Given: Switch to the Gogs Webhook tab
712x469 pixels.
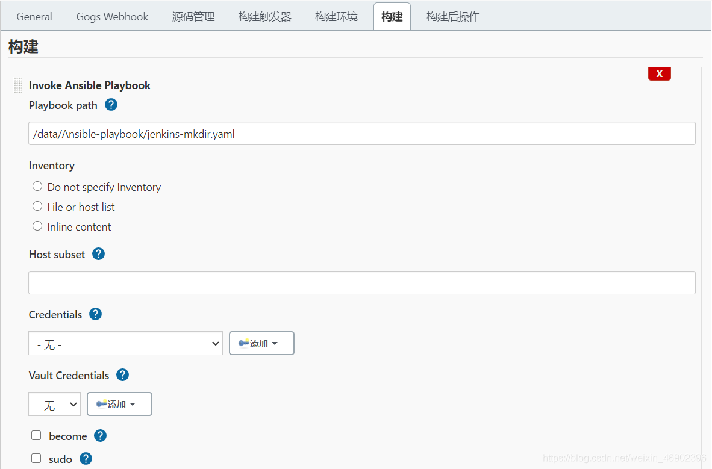Looking at the screenshot, I should click(x=112, y=17).
